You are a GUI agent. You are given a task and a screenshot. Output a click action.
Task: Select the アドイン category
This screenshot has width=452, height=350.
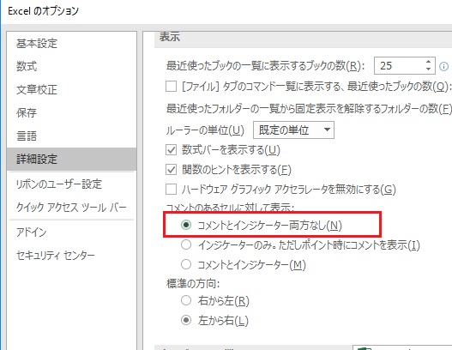(31, 232)
